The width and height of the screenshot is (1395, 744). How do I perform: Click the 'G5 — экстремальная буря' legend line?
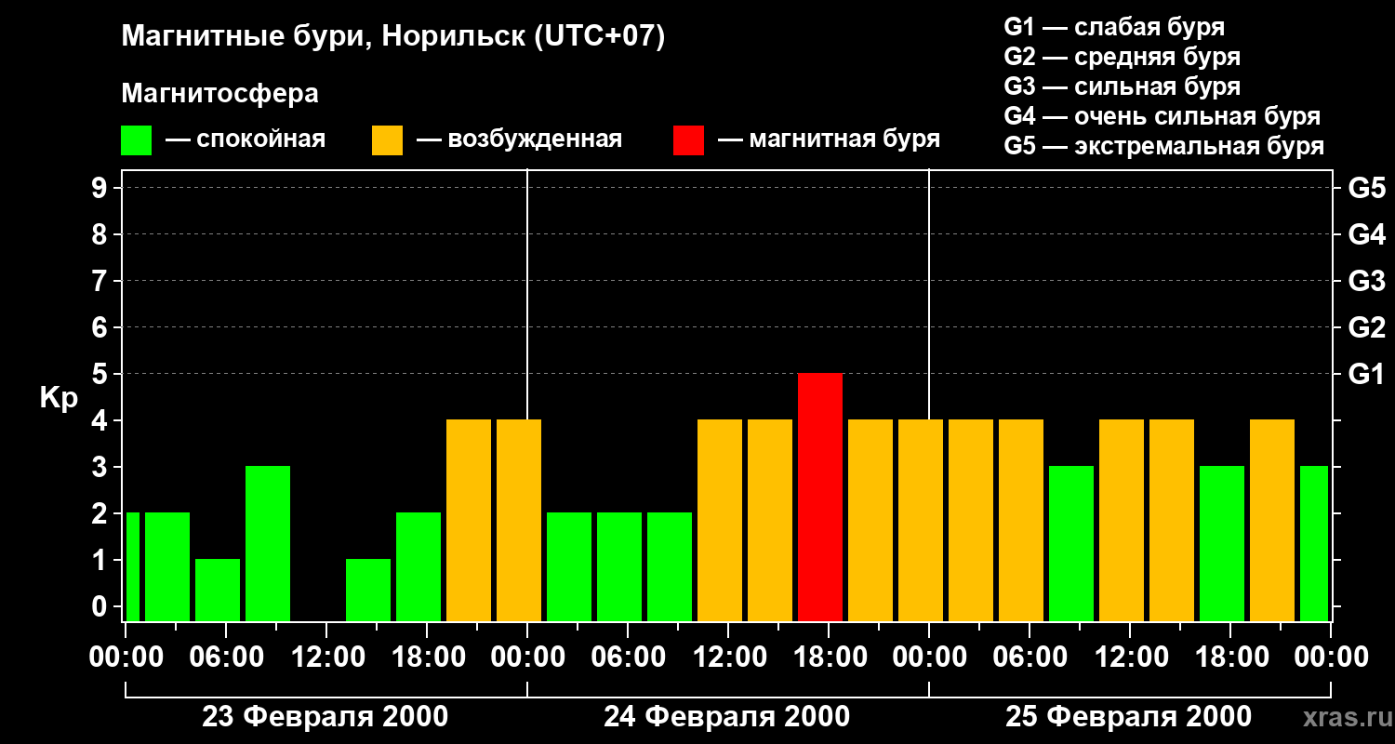pyautogui.click(x=1163, y=147)
